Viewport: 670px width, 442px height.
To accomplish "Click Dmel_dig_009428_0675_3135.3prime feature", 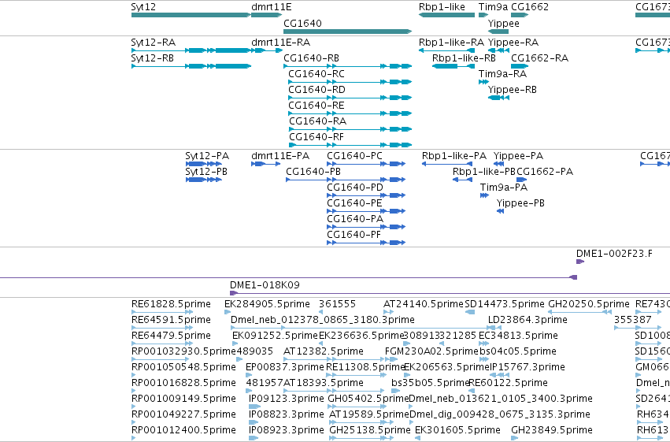I will coord(412,422).
